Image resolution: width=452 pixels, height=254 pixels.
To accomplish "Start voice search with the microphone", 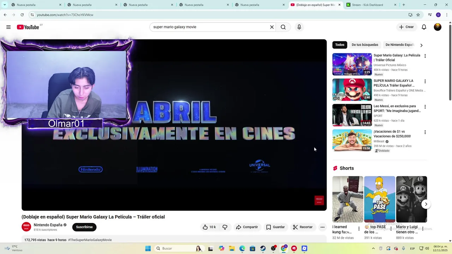I will (x=299, y=27).
